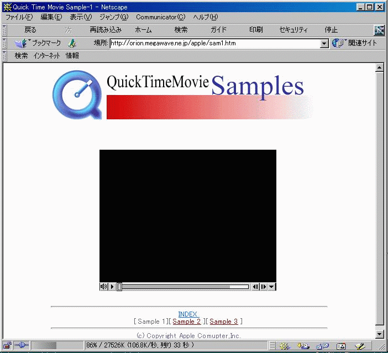Viewport: 388px width, 353px height.
Task: Step QuickTime movie backward one frame
Action: [x=255, y=287]
